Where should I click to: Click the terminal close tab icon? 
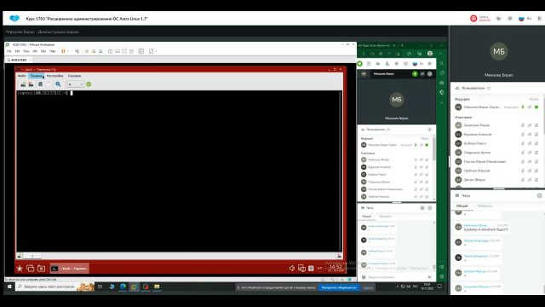pyautogui.click(x=31, y=84)
